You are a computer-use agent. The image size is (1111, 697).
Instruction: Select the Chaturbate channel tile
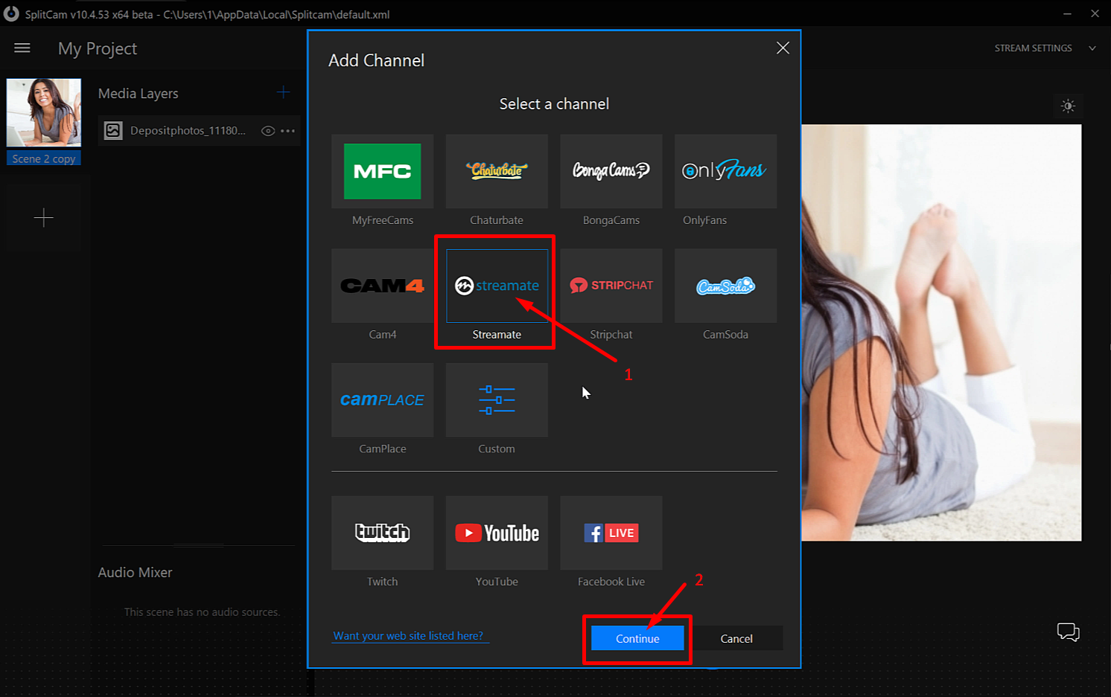click(x=497, y=171)
